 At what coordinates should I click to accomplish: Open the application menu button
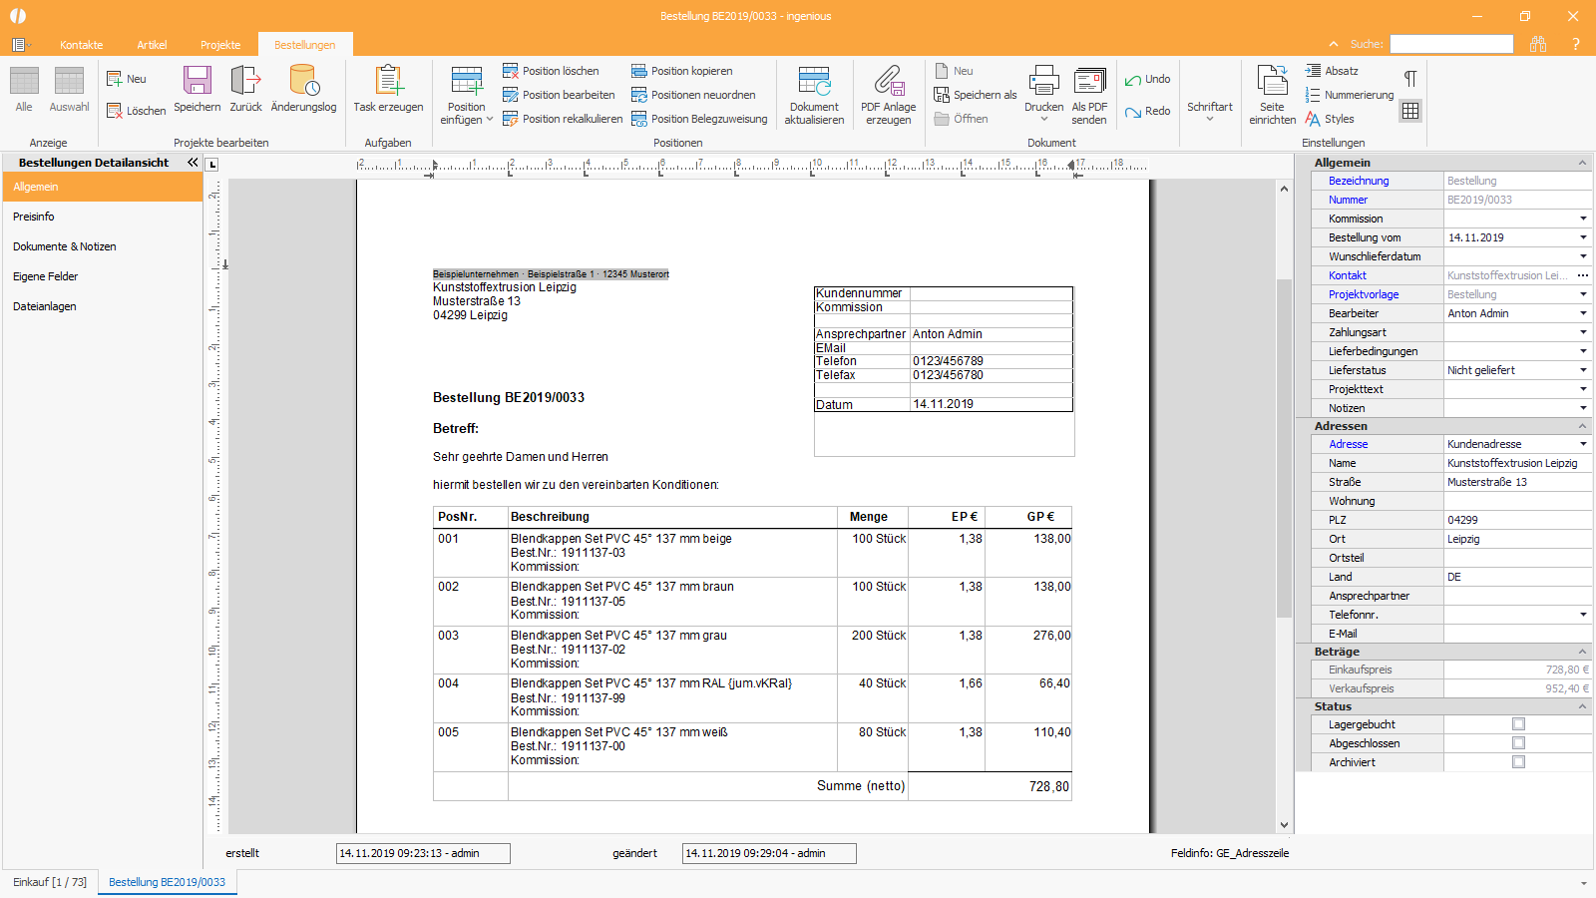pos(19,45)
